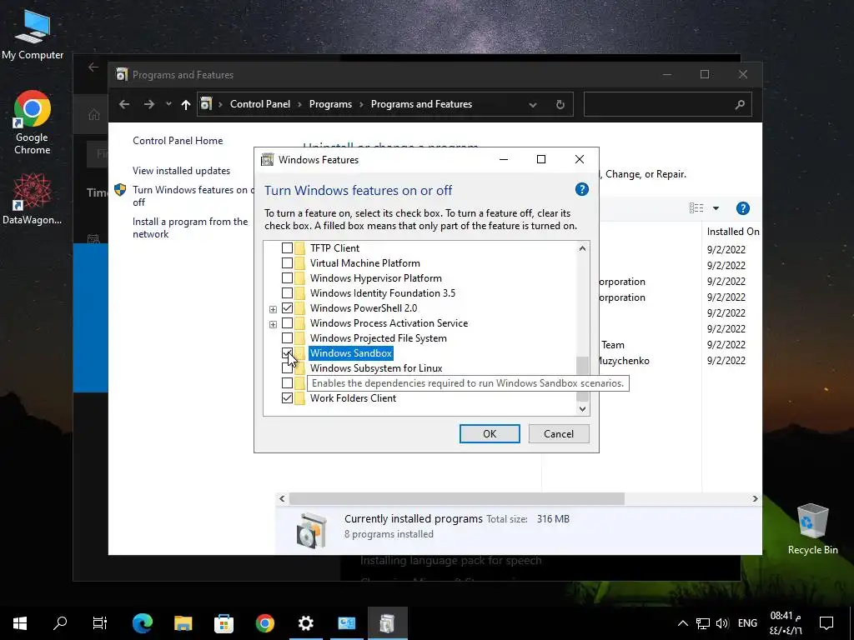Refresh the Programs and Features window
This screenshot has height=640, width=854.
tap(560, 104)
